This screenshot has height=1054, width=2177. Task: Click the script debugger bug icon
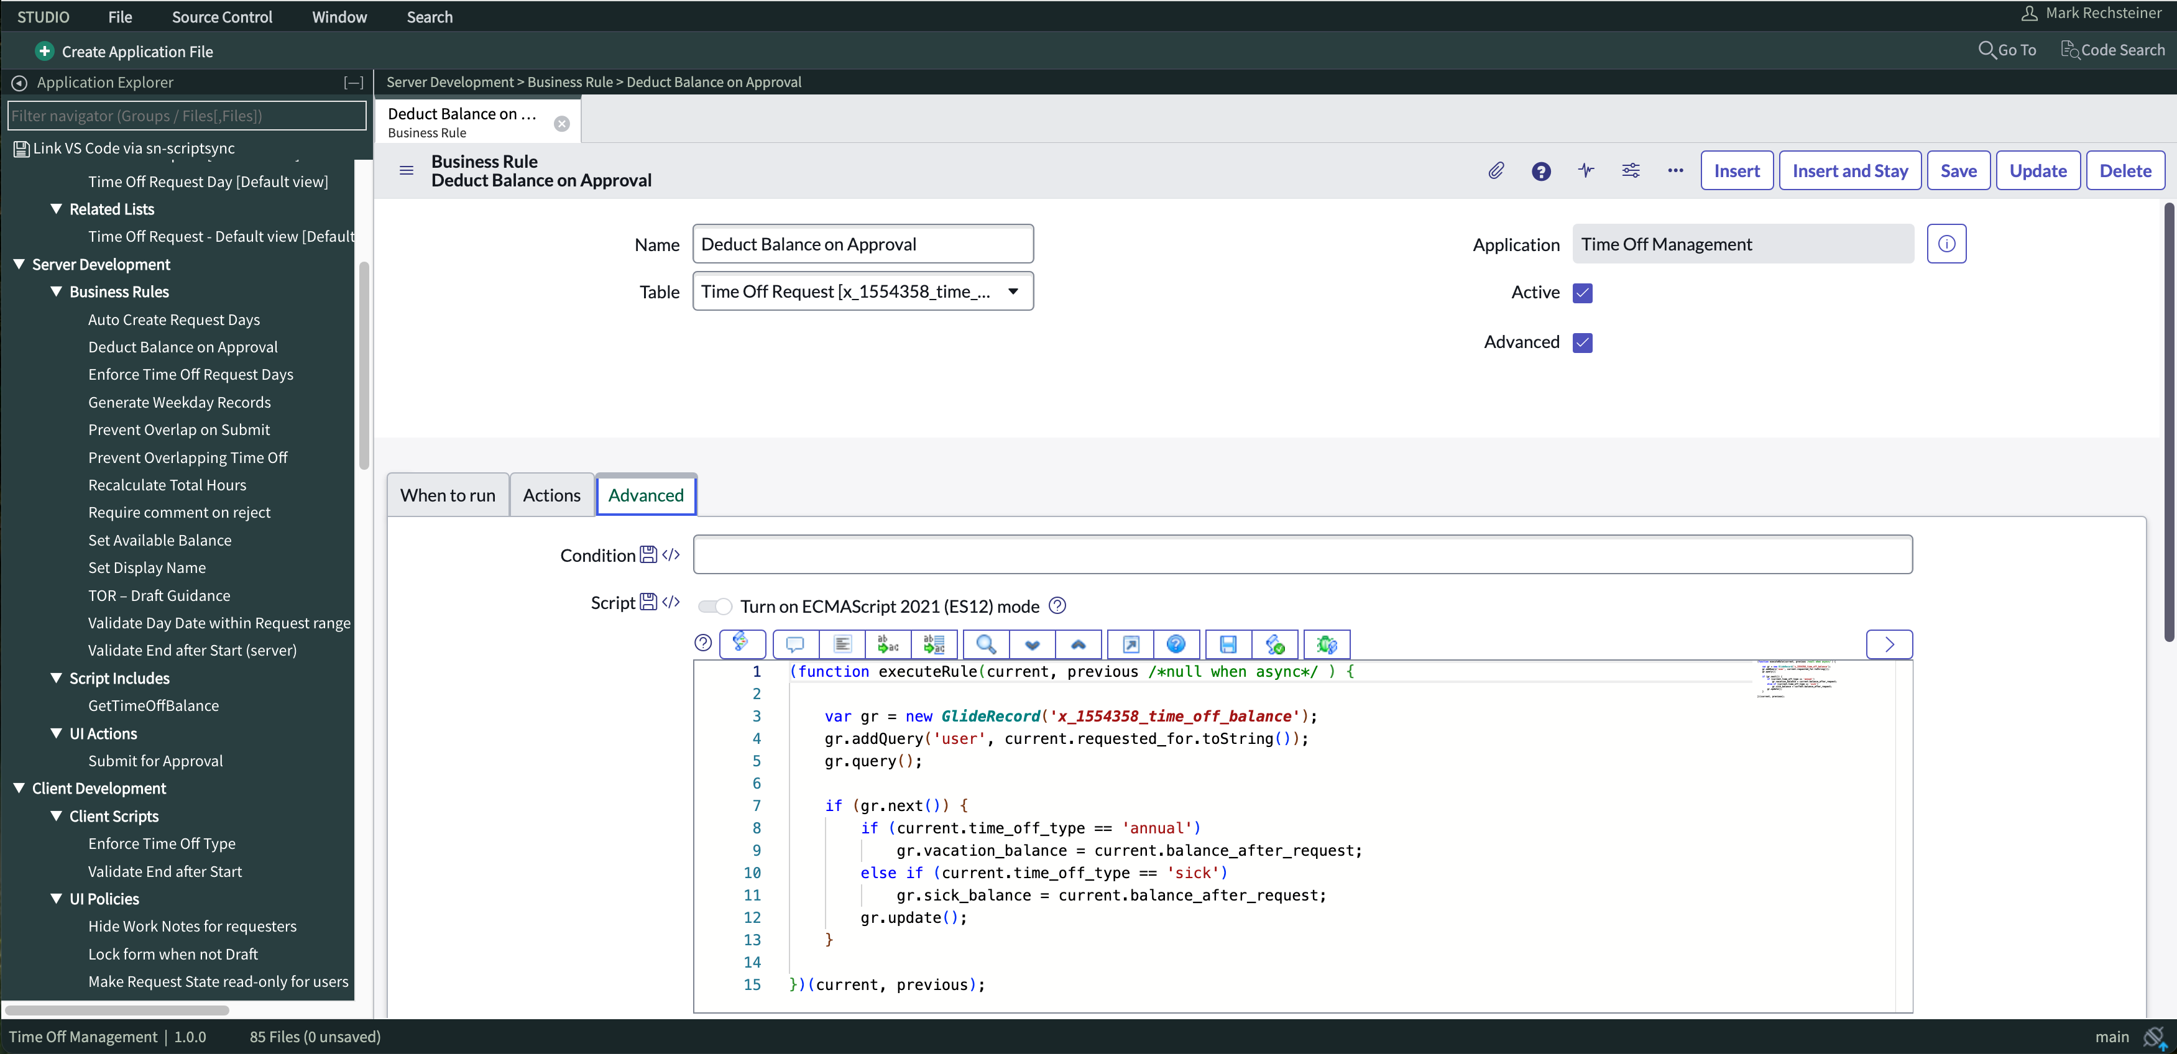tap(1326, 644)
